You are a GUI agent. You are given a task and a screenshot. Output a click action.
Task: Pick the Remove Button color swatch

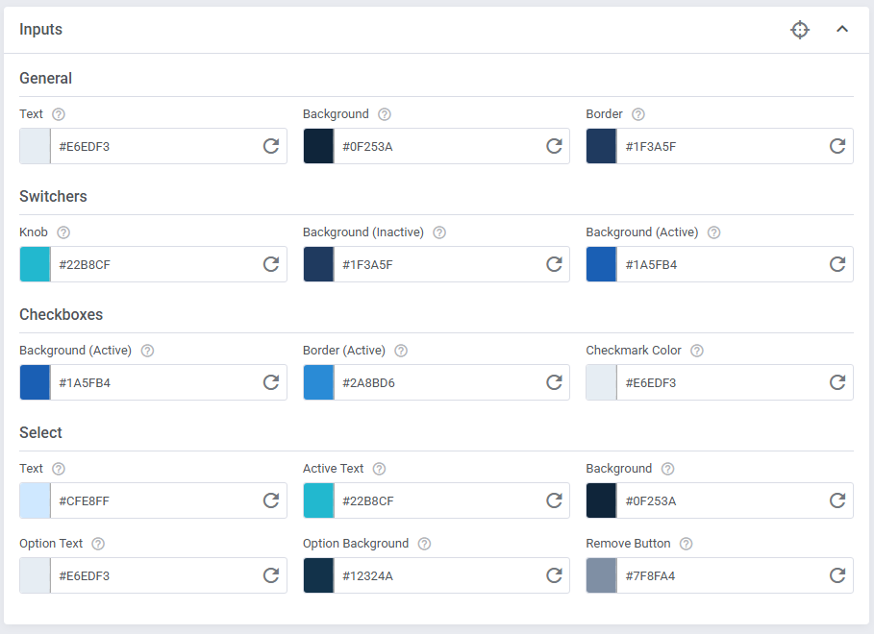[x=601, y=575]
